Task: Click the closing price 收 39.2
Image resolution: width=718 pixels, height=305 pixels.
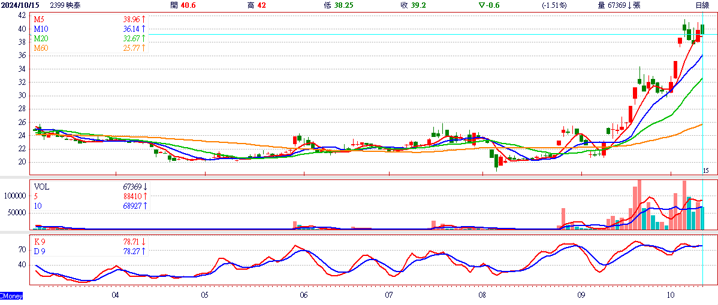Action: point(414,5)
